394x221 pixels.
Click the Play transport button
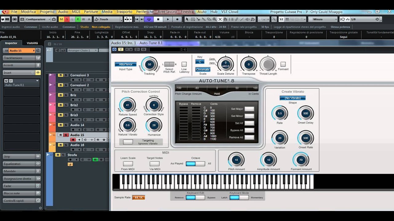[168, 19]
